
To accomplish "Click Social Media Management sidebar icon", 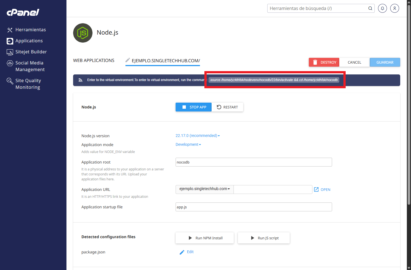I will tap(10, 63).
